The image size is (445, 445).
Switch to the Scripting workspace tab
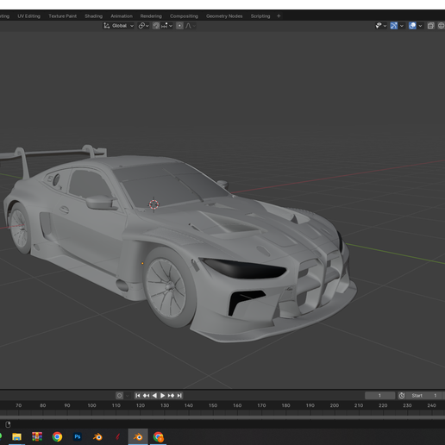pyautogui.click(x=260, y=16)
